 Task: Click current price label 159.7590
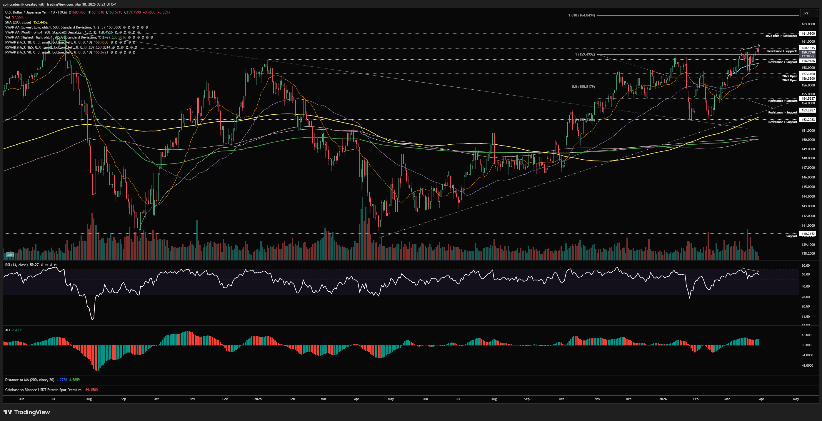pos(808,52)
